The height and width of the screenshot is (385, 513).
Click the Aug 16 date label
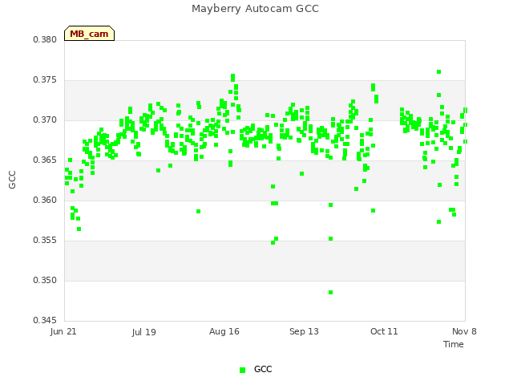(x=224, y=331)
